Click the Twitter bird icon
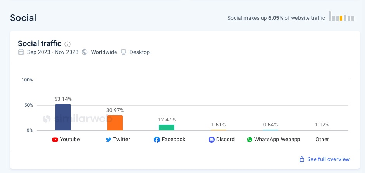 click(x=109, y=140)
